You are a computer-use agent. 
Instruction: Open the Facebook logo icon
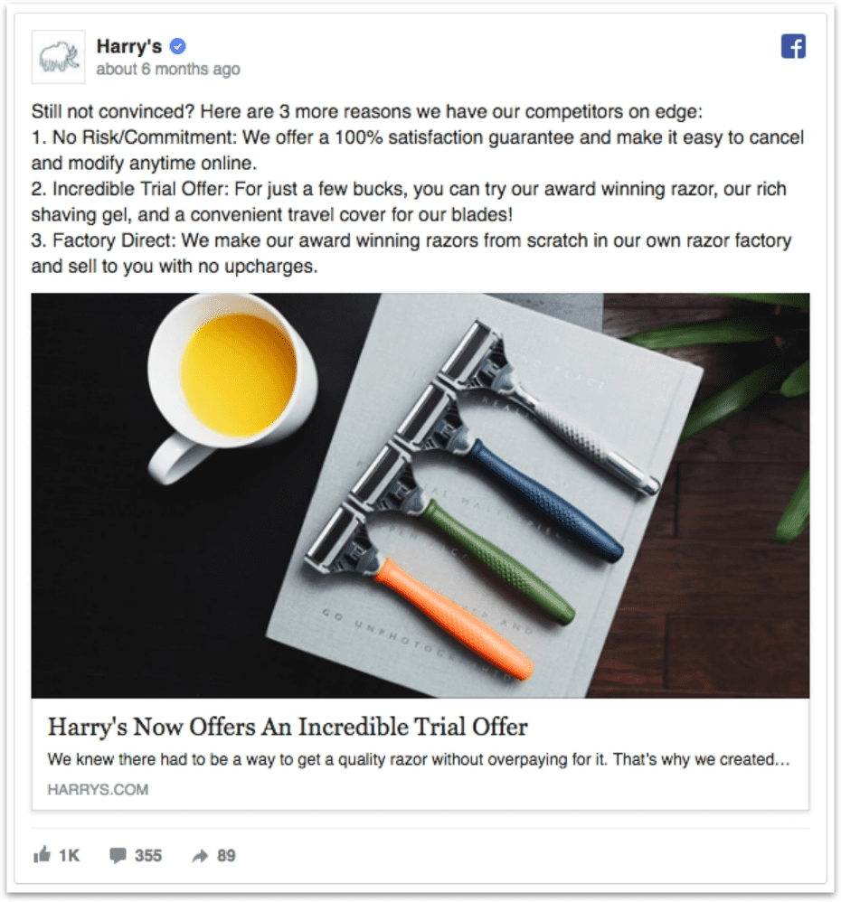pyautogui.click(x=793, y=47)
